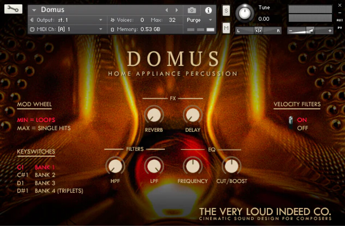Minimize instrument view with dash button

coord(340,13)
